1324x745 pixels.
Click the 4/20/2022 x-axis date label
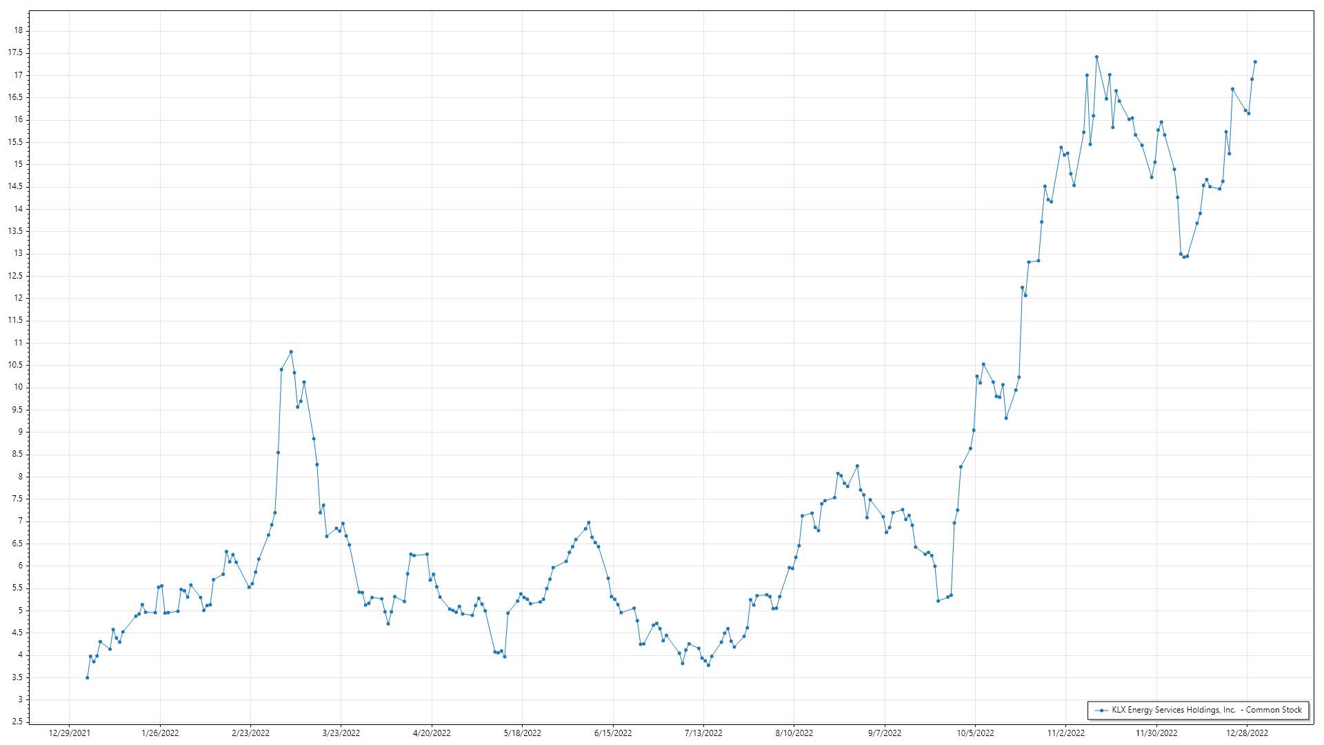[x=432, y=733]
